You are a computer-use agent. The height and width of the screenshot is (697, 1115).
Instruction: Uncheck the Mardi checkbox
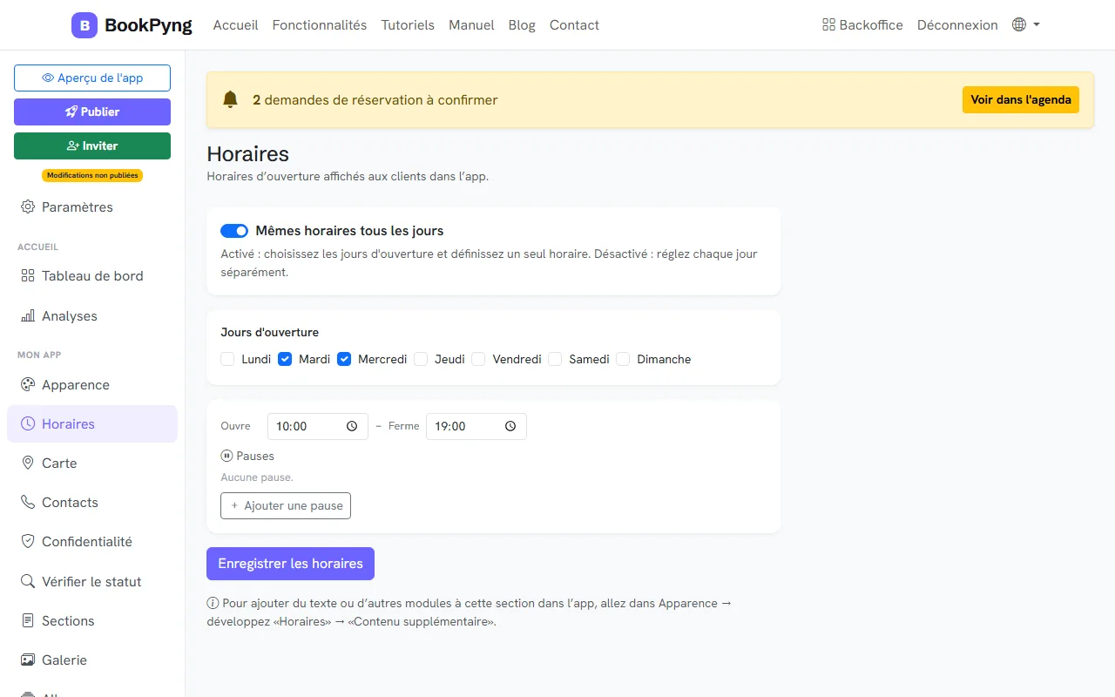click(285, 359)
